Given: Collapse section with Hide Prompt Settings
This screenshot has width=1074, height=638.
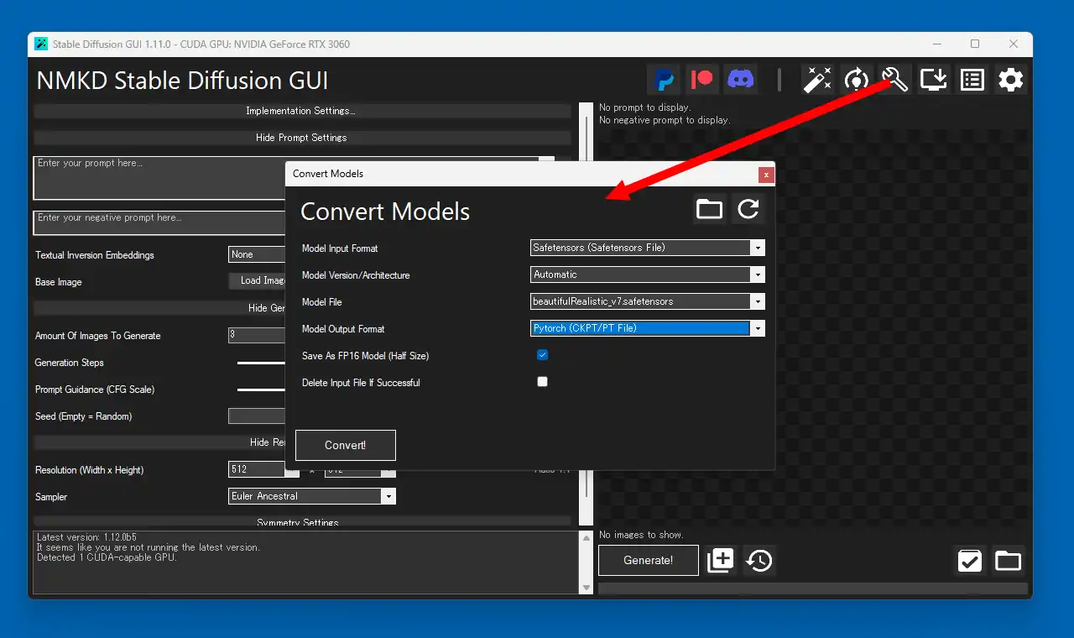Looking at the screenshot, I should coord(301,138).
